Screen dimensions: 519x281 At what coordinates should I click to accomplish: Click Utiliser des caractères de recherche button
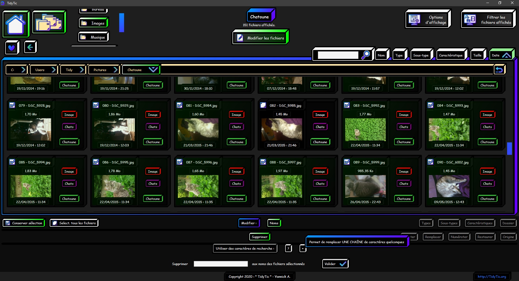click(x=245, y=248)
